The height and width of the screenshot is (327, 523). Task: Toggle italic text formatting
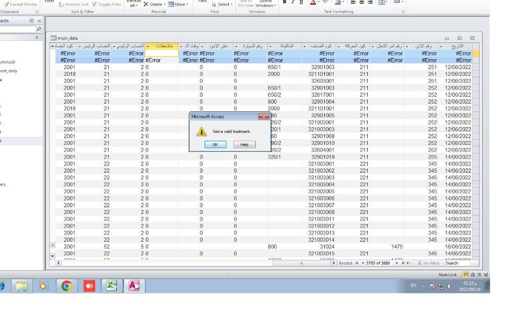coord(292,2)
